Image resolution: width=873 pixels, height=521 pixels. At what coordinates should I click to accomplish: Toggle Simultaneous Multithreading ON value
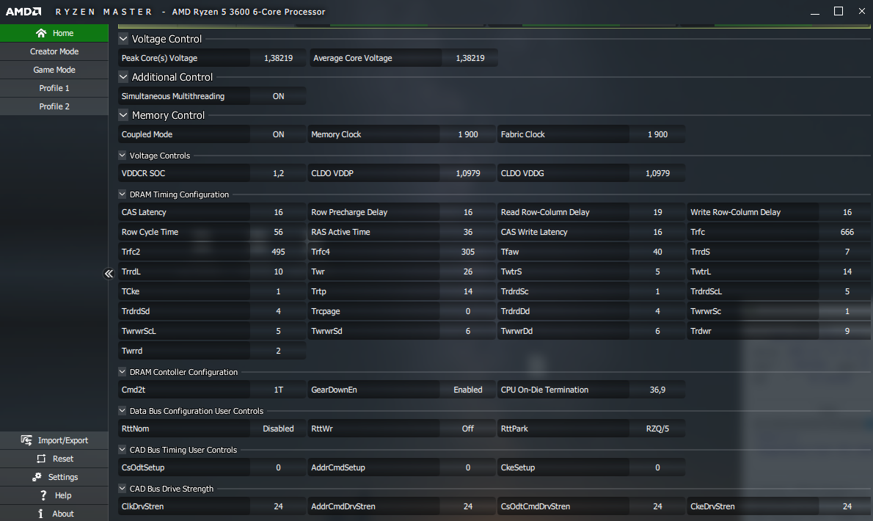pyautogui.click(x=278, y=96)
